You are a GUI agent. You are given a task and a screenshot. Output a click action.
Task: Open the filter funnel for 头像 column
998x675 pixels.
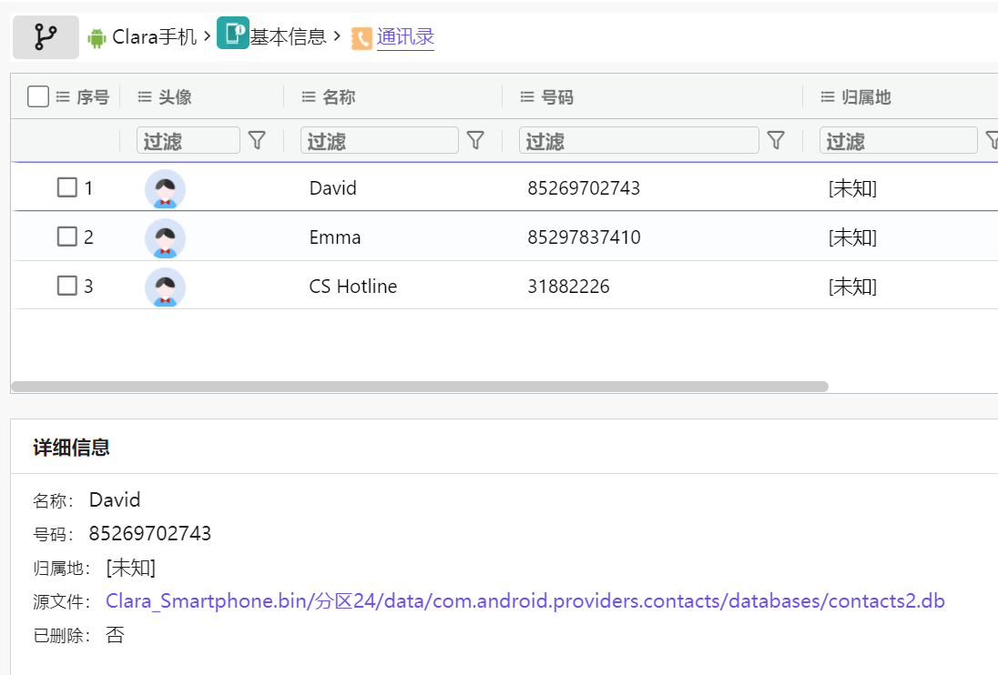tap(258, 140)
